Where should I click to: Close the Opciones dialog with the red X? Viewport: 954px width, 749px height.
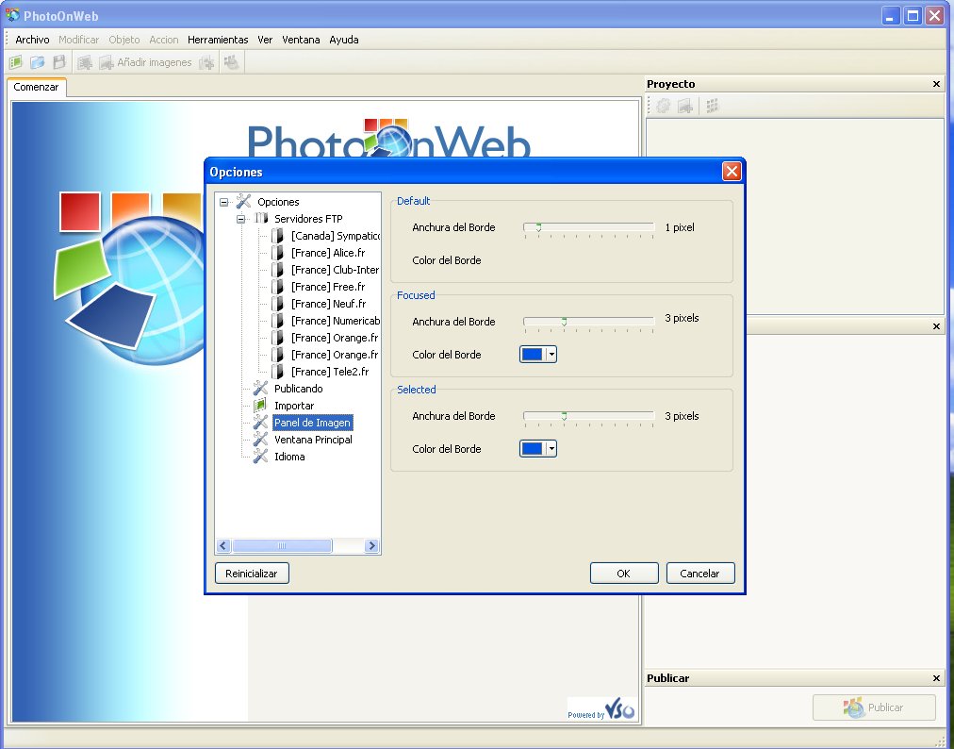[x=732, y=172]
